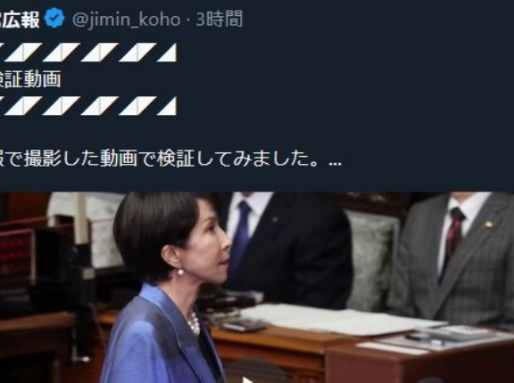This screenshot has width=514, height=383.
Task: Click the empty dark area beside post header
Action: 377,20
